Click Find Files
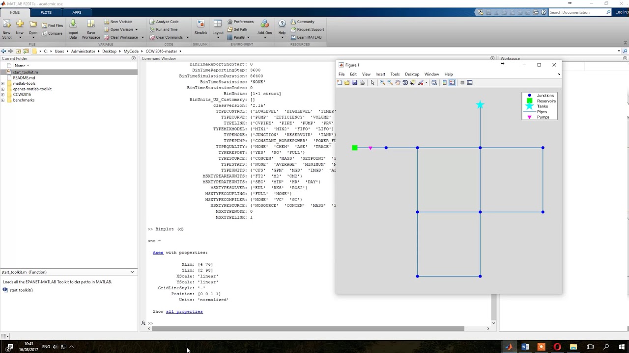This screenshot has width=629, height=353. click(52, 25)
